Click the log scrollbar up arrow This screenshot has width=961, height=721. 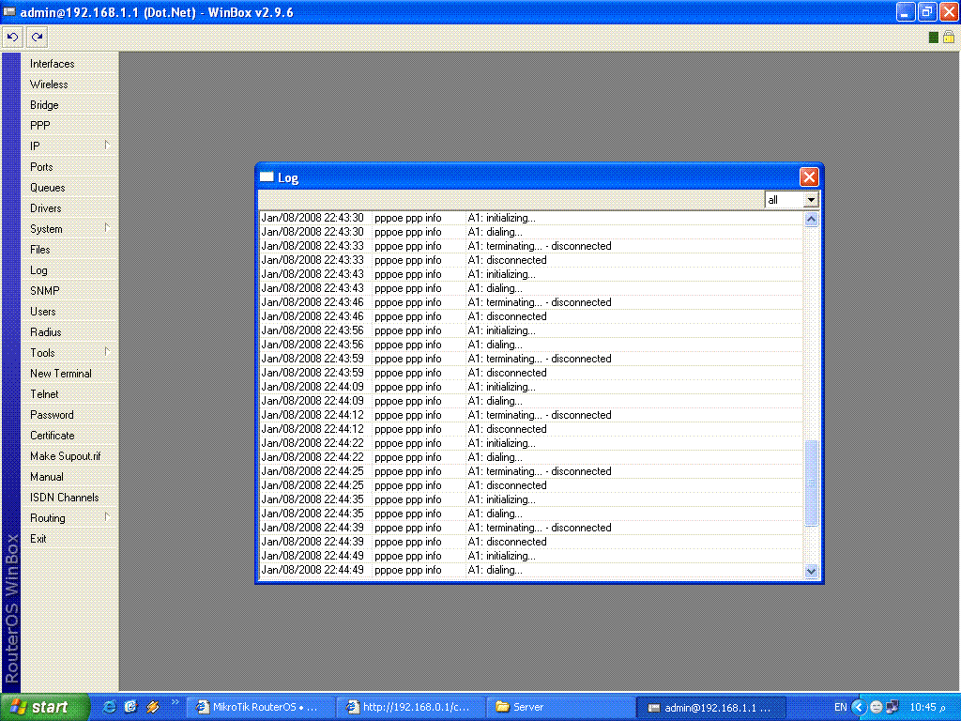tap(811, 219)
